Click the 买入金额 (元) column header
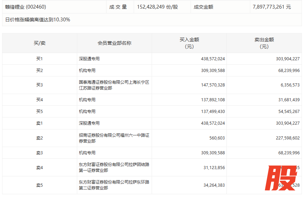304x197 pixels. click(x=189, y=43)
